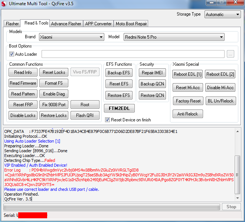Click the progress bar above the Serial field
The width and height of the screenshot is (245, 222).
pyautogui.click(x=112, y=207)
